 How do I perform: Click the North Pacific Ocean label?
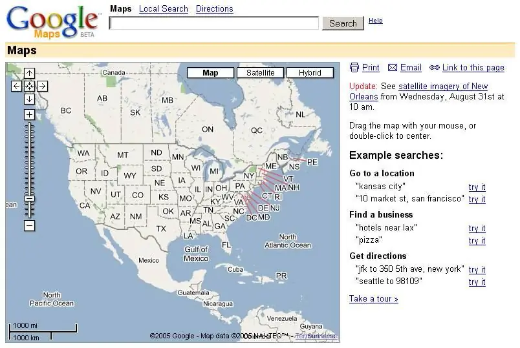[52, 299]
